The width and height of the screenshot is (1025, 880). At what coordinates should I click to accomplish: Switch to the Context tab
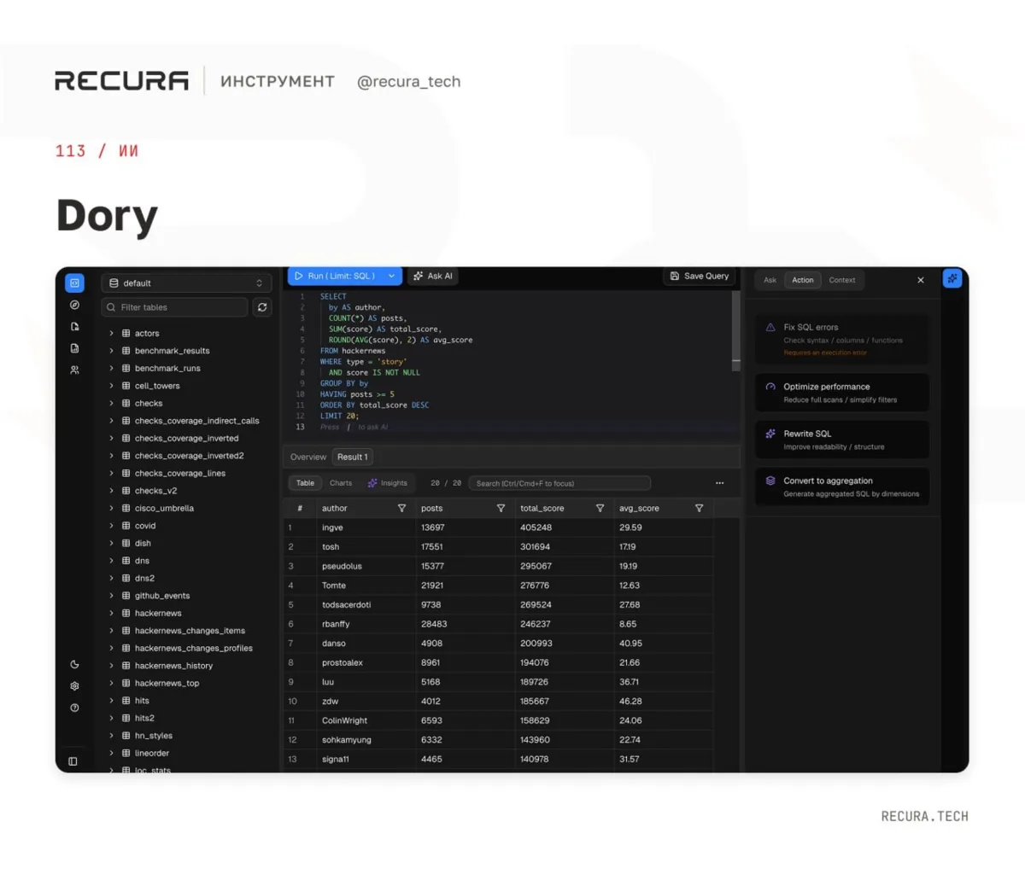pyautogui.click(x=842, y=280)
